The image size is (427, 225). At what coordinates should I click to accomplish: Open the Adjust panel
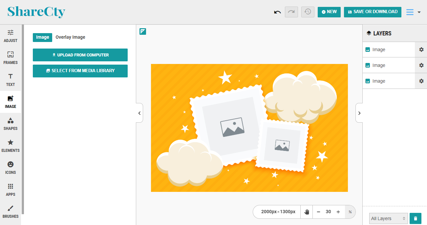click(11, 35)
